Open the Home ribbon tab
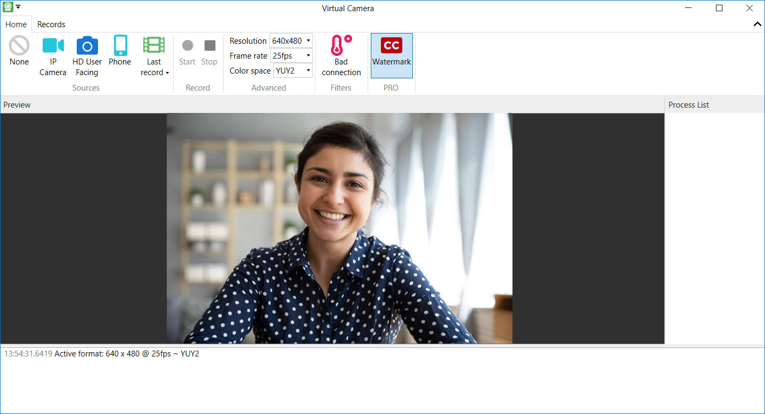The image size is (765, 414). (16, 25)
